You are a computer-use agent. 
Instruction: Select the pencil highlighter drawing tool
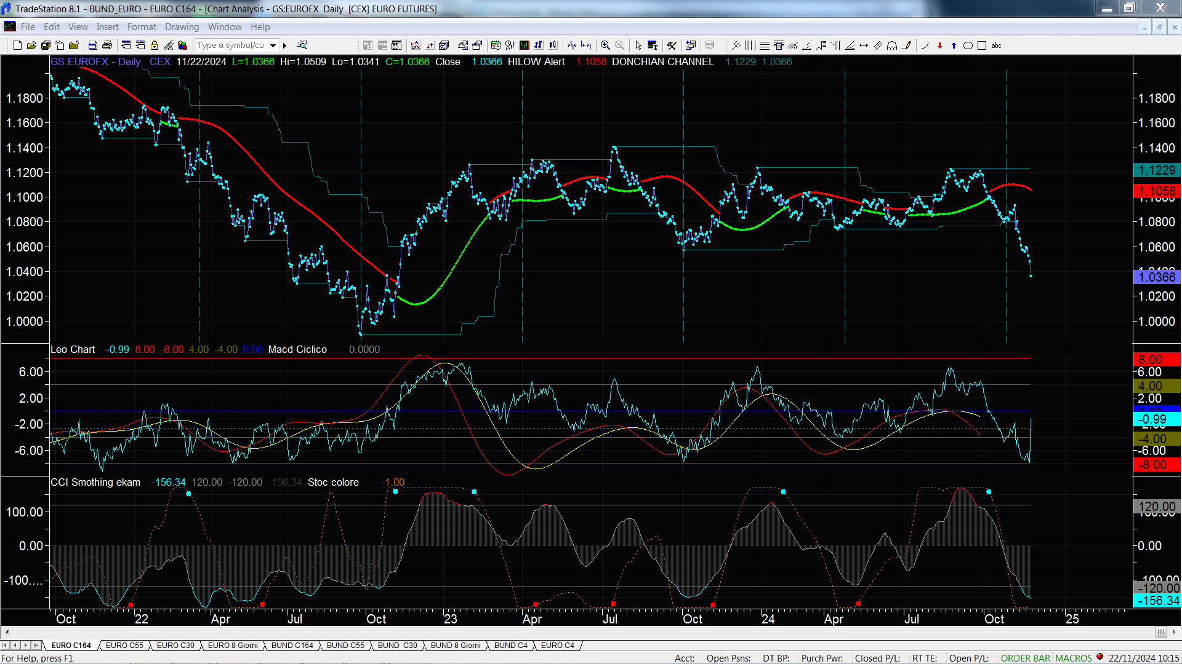(x=906, y=45)
